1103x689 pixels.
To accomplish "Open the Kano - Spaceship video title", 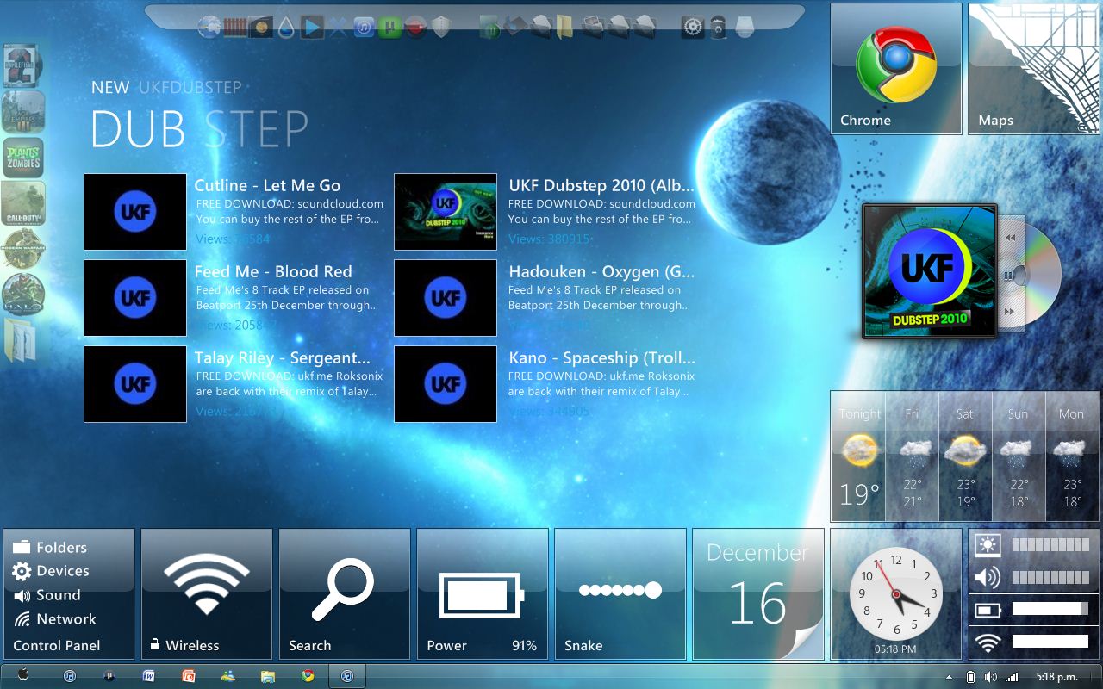I will (x=601, y=357).
